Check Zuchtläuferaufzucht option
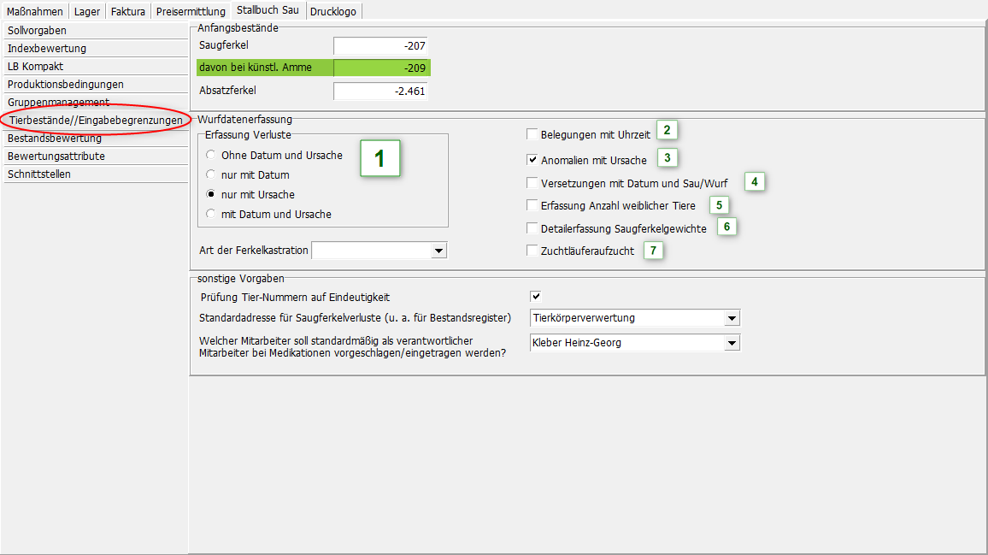988x555 pixels. click(532, 251)
